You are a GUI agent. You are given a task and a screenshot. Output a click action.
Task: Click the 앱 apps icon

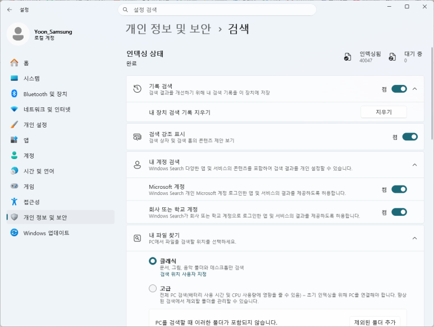tap(14, 140)
